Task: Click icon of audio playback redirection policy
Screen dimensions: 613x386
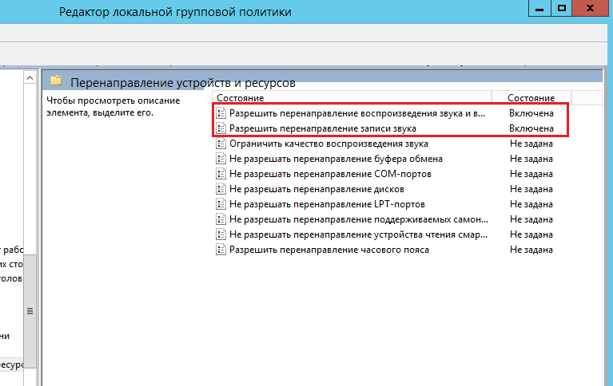Action: click(221, 113)
